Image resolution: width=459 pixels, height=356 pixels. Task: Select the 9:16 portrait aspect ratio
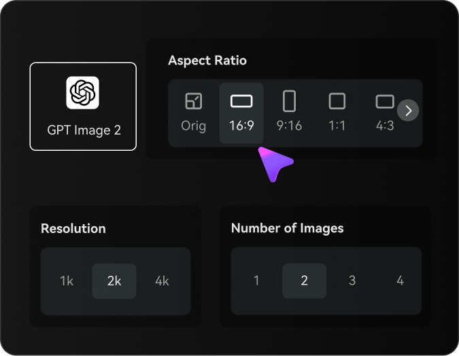[x=289, y=113]
